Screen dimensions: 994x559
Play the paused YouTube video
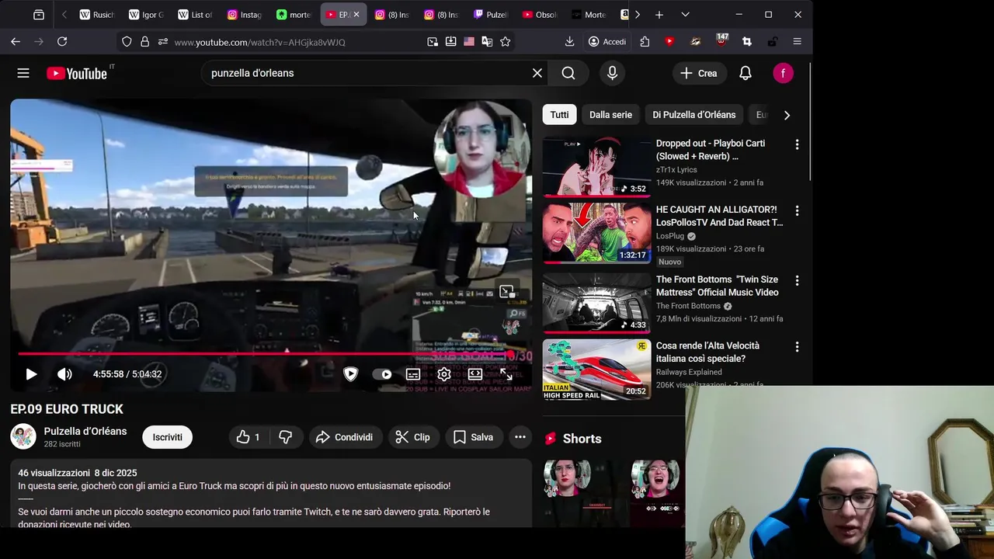click(x=31, y=374)
